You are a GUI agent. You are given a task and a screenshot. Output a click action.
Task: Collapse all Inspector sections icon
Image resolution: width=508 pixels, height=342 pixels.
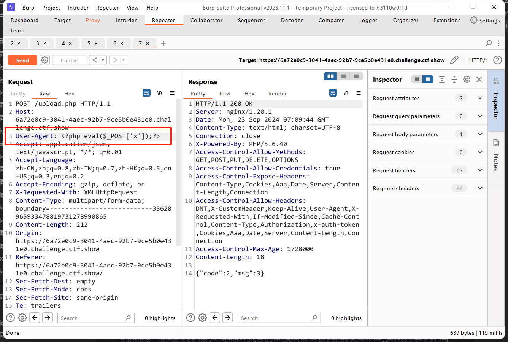click(x=454, y=79)
